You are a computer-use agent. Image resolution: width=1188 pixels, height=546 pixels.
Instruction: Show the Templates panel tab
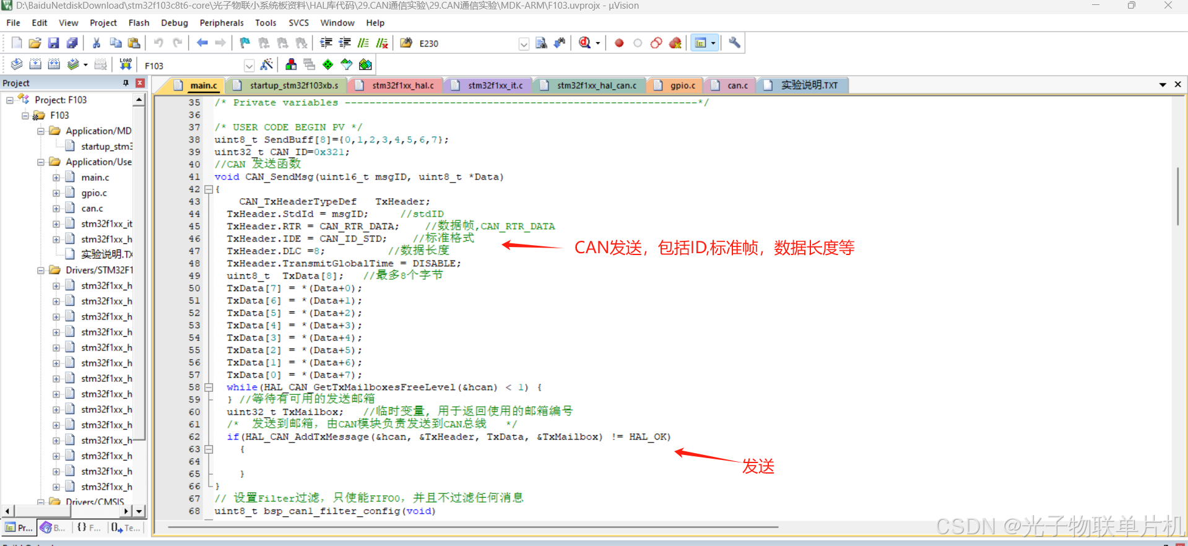[x=126, y=527]
